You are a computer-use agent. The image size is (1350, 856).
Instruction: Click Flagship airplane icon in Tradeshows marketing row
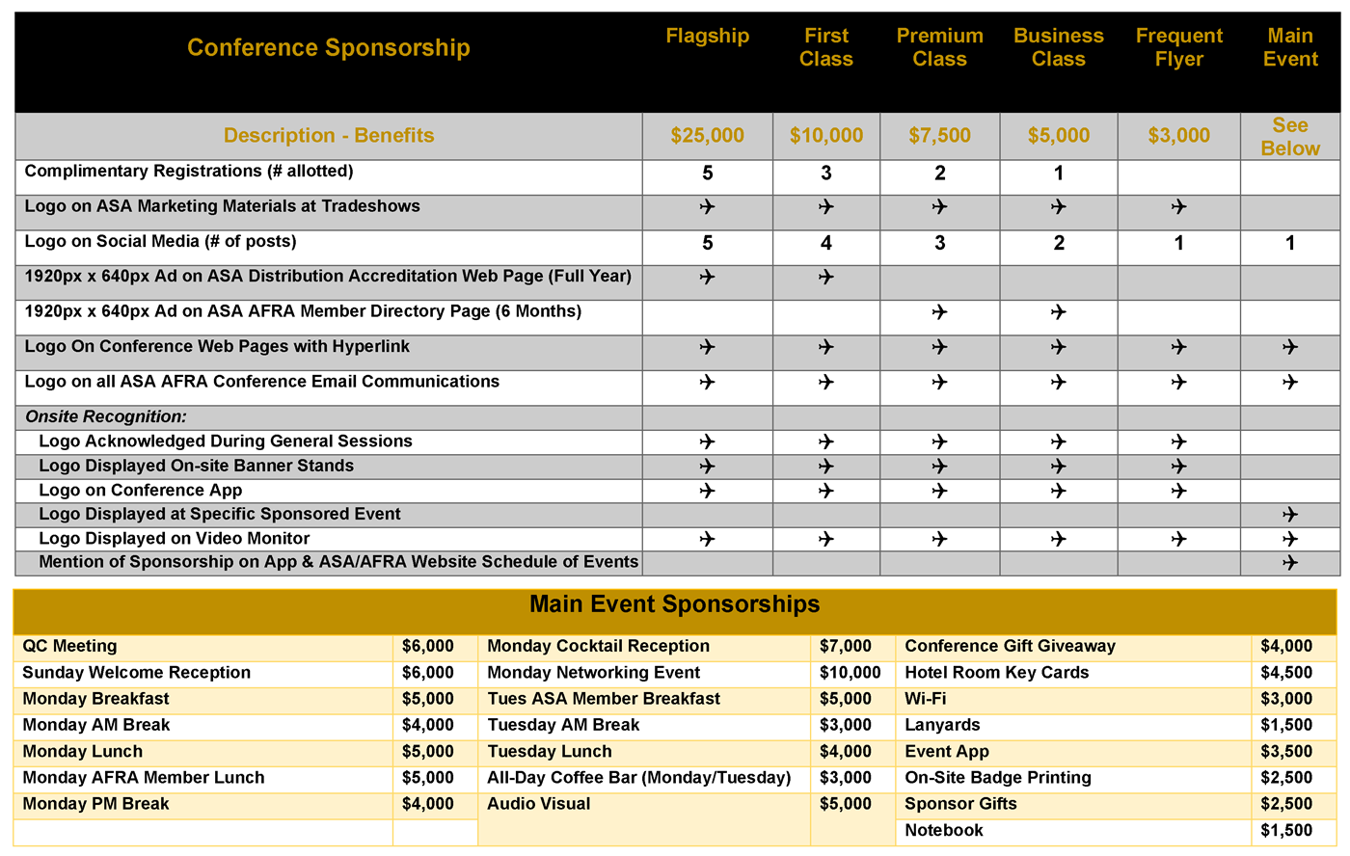point(707,207)
